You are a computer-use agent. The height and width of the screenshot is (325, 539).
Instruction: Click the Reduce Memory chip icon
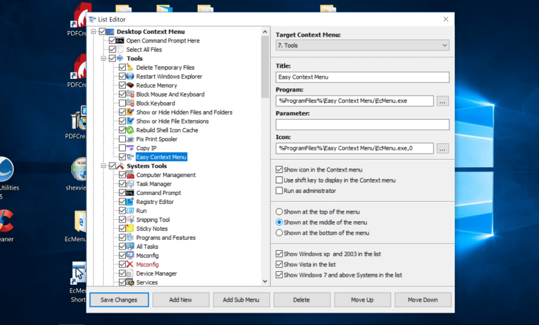(x=130, y=85)
